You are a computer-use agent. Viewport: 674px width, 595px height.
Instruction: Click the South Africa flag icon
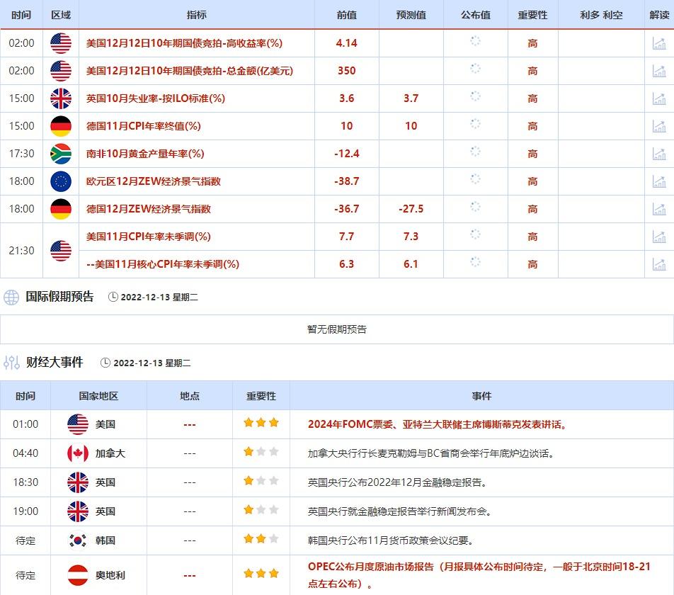(x=61, y=154)
